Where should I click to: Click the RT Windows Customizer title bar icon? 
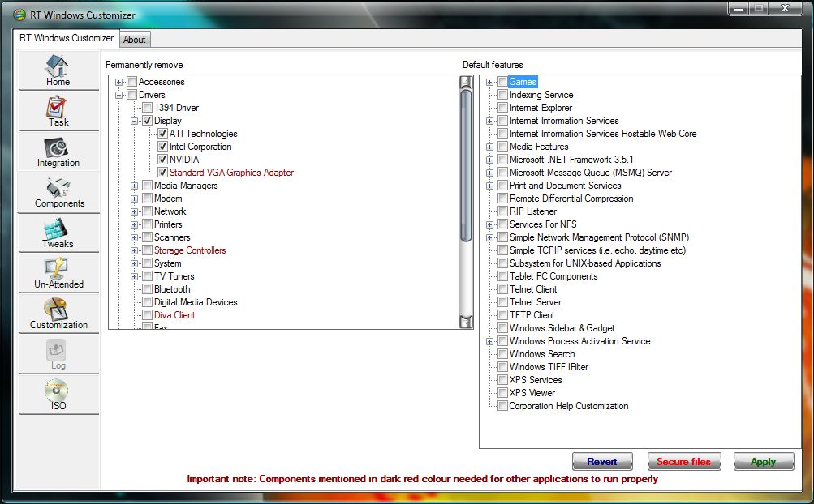pos(19,15)
